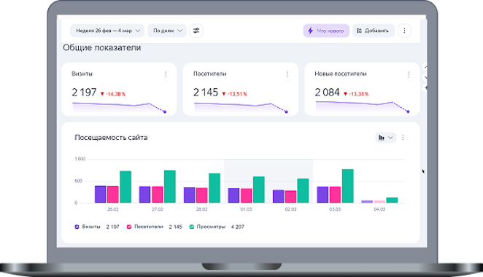Viewport: 483px width, 277px height.
Task: Click the pink 'Посетители' bar for 28.02
Action: pos(202,195)
